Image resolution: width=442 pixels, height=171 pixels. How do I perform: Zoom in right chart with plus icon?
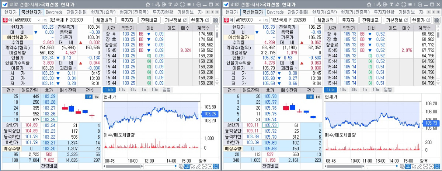(431, 166)
